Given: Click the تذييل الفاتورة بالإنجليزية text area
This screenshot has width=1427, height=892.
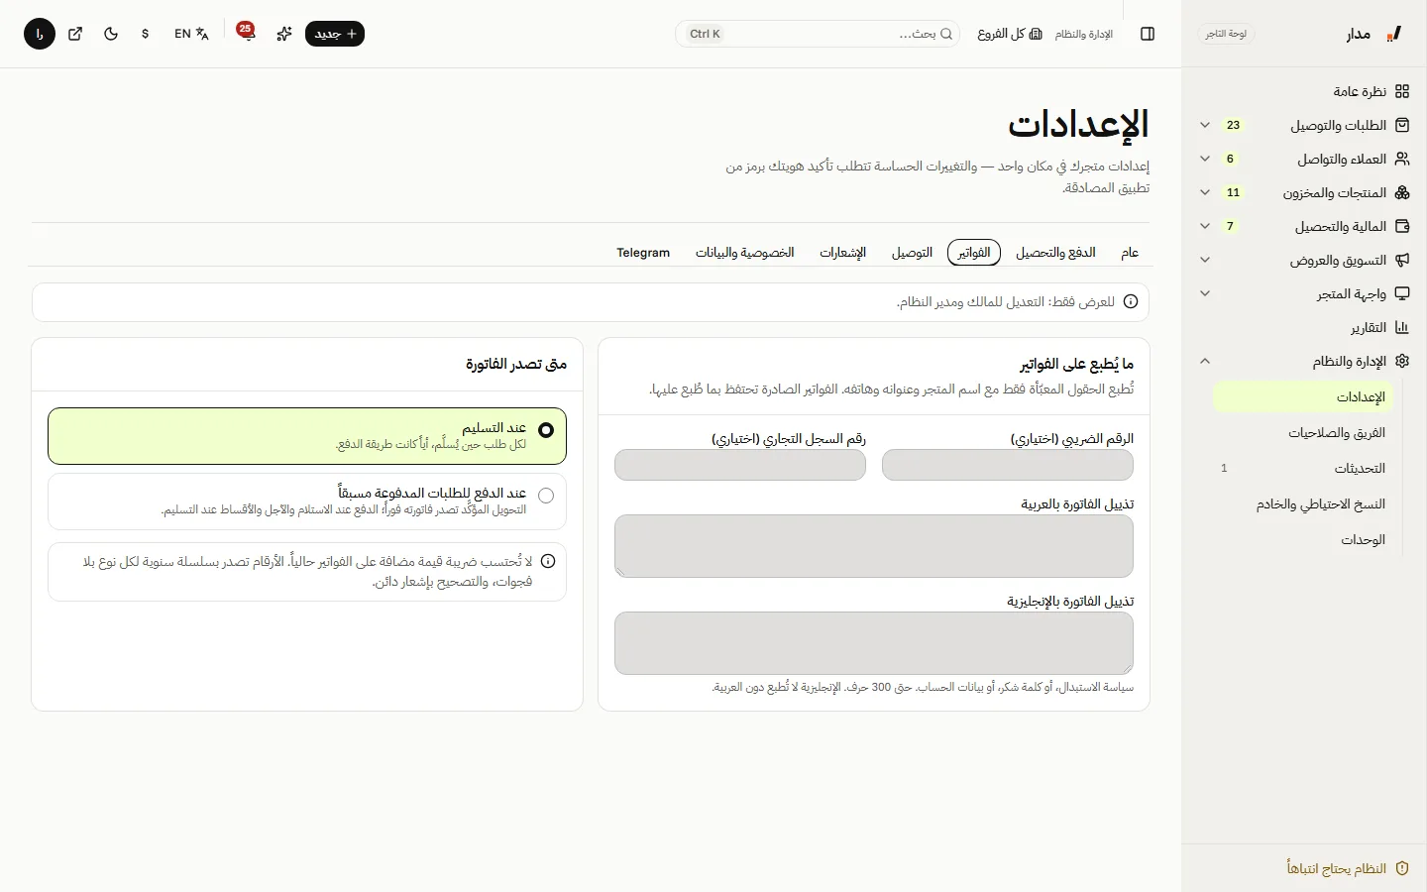Looking at the screenshot, I should 874,643.
